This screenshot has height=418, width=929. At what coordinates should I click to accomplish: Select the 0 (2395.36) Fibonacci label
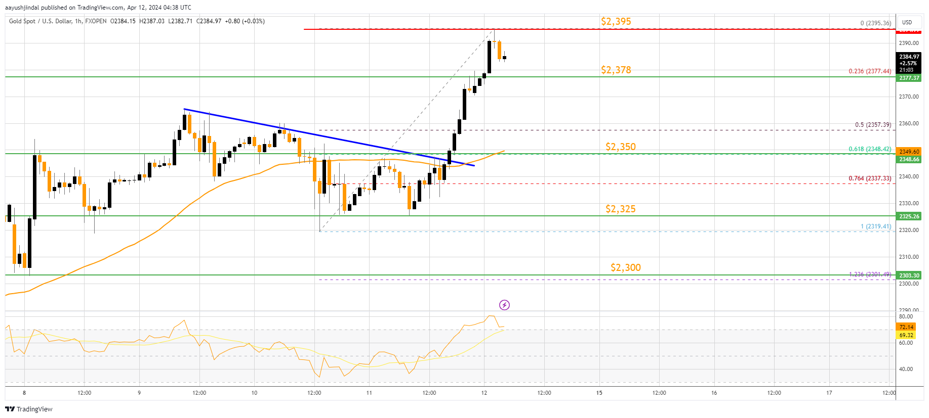(x=876, y=23)
